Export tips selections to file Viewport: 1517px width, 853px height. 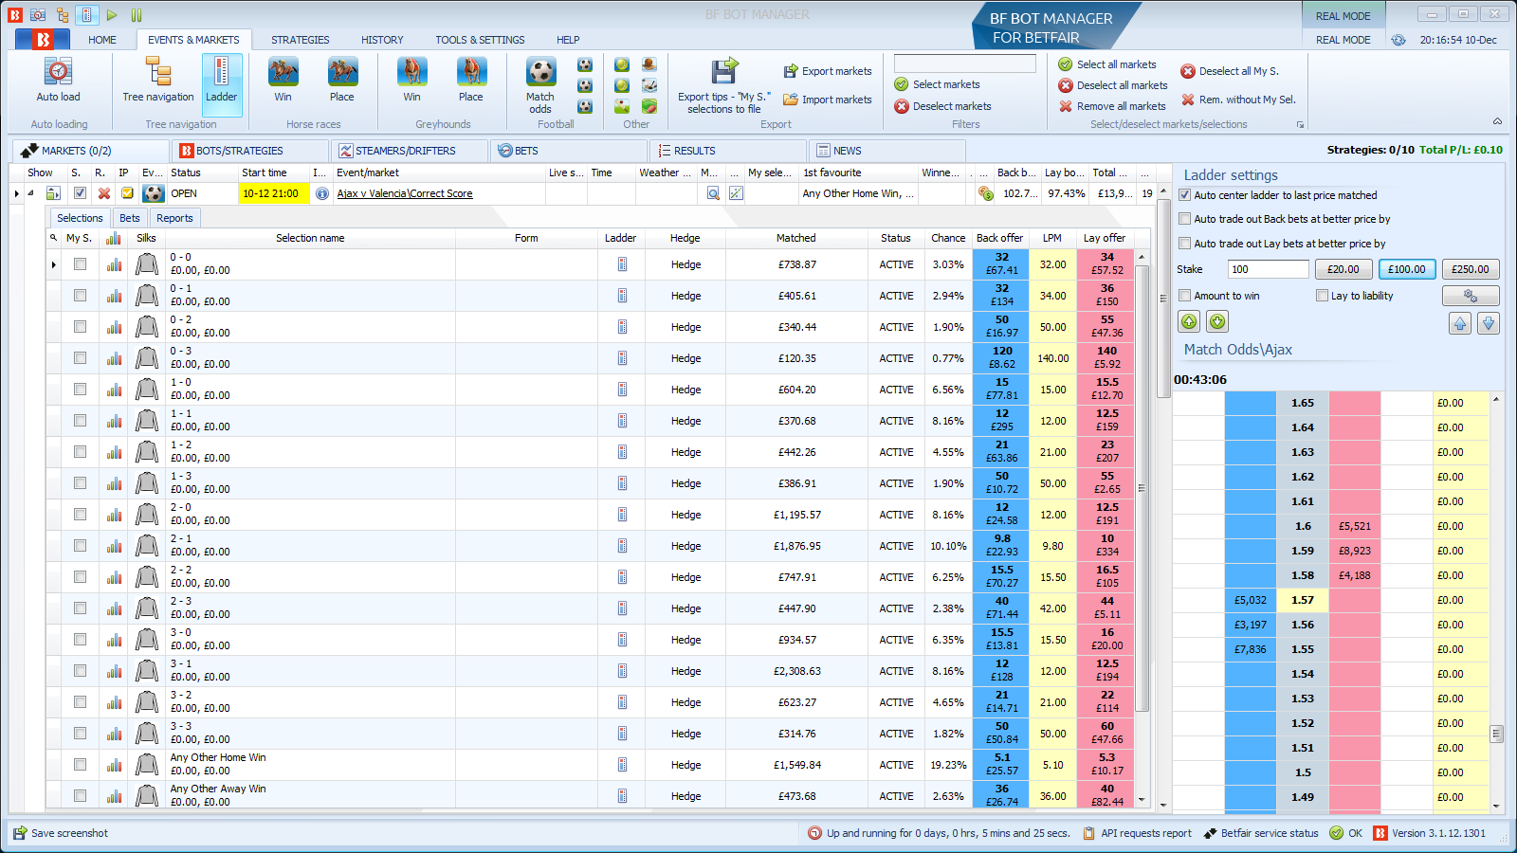click(x=724, y=85)
